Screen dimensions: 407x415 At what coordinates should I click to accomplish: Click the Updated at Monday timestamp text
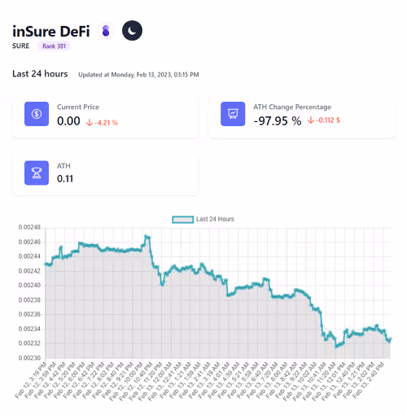coord(138,75)
